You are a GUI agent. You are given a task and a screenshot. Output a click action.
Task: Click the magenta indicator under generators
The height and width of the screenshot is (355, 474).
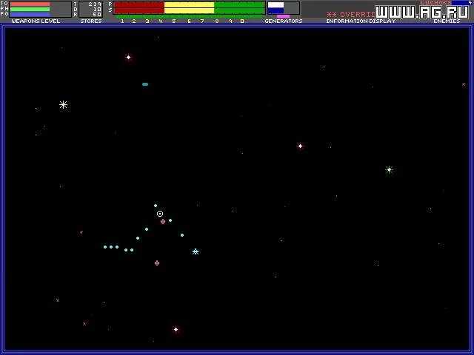[x=283, y=16]
